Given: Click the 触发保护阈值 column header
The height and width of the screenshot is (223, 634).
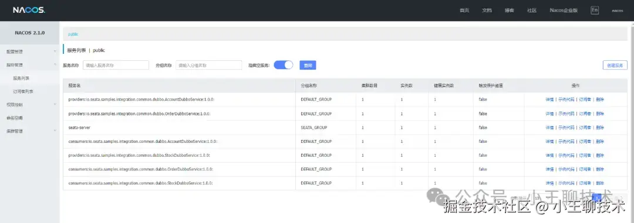Looking at the screenshot, I should 491,86.
